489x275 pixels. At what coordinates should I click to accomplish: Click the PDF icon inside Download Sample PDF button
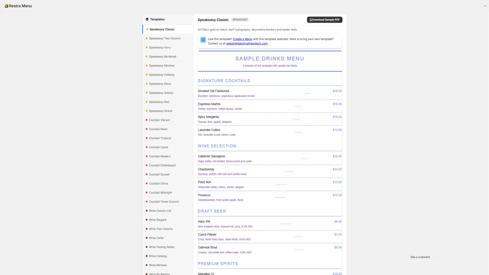click(x=310, y=20)
